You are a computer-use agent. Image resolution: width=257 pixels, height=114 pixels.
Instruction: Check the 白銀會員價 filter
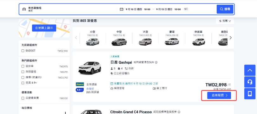click(23, 98)
